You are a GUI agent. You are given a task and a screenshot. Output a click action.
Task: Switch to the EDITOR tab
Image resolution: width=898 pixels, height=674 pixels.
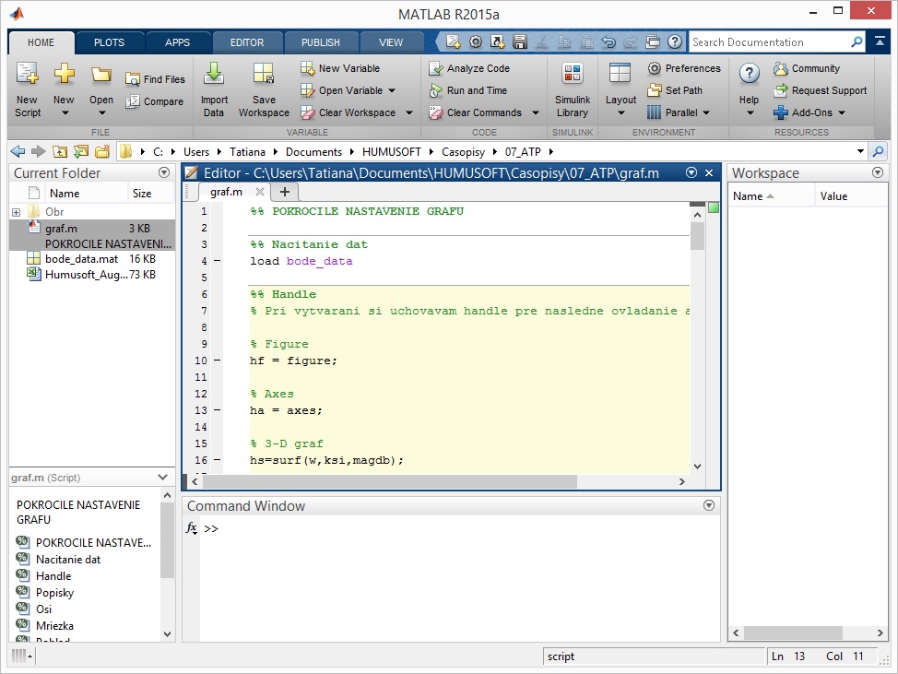(247, 42)
